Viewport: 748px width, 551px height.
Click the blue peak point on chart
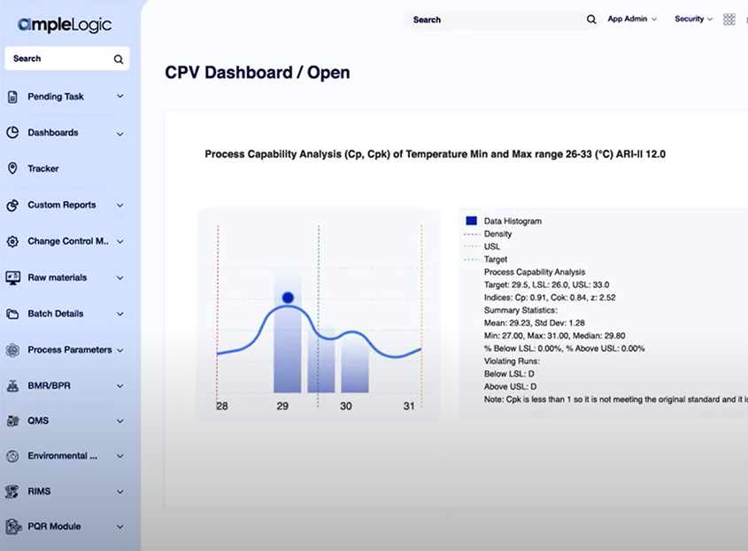click(287, 298)
